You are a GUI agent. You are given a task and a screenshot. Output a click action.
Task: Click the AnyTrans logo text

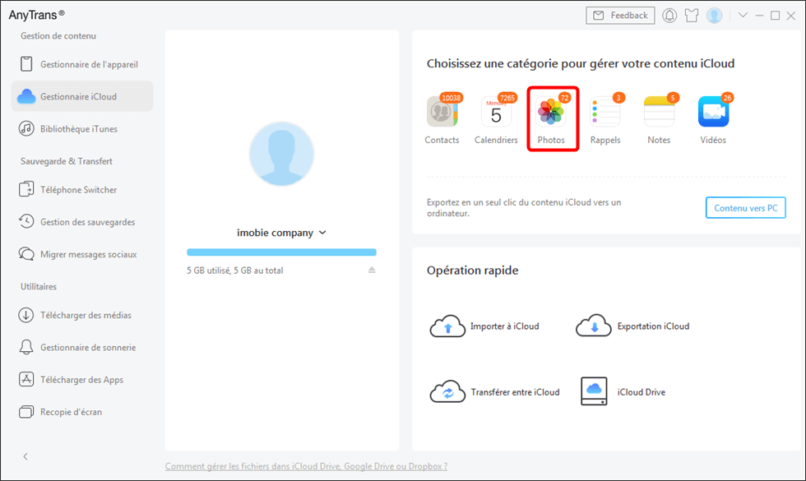(36, 15)
